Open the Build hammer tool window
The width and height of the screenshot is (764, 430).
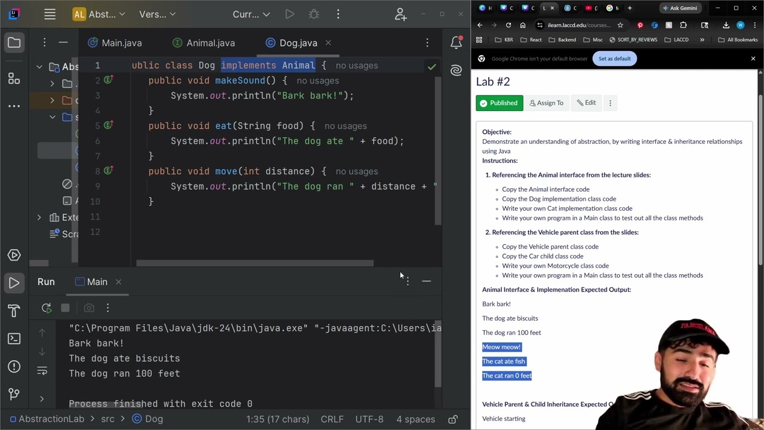tap(14, 311)
